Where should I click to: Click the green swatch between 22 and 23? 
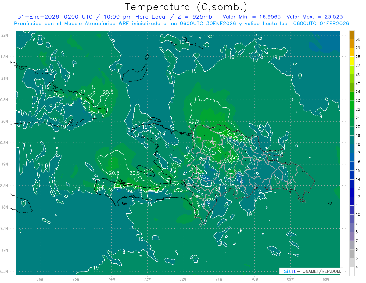tap(352, 105)
